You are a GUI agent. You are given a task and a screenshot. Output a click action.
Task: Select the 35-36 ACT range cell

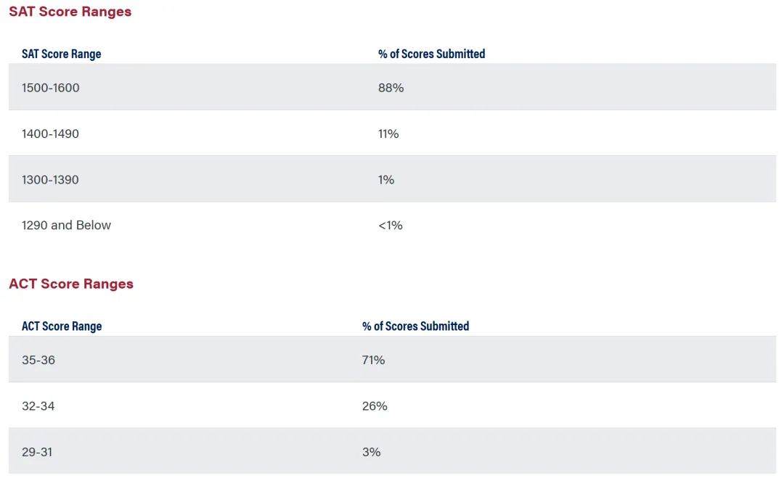38,360
